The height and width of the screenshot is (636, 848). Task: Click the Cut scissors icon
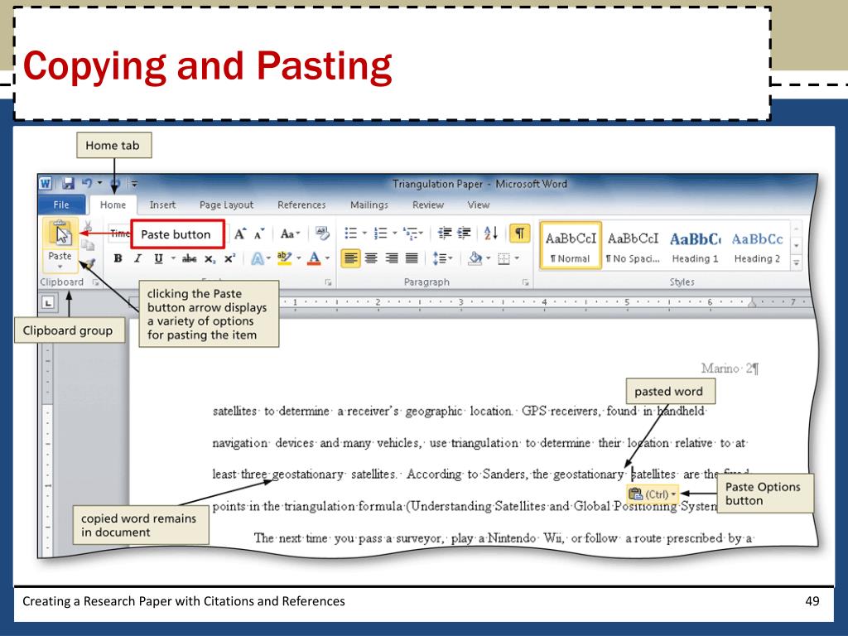tap(87, 225)
